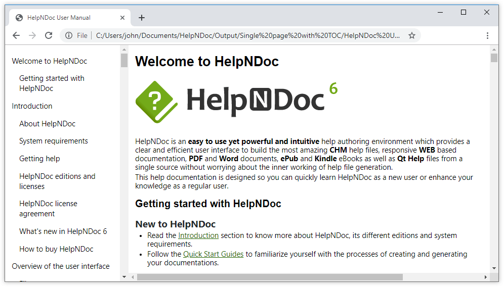The height and width of the screenshot is (287, 504).
Task: Click the globe favicon on the tab
Action: (19, 18)
